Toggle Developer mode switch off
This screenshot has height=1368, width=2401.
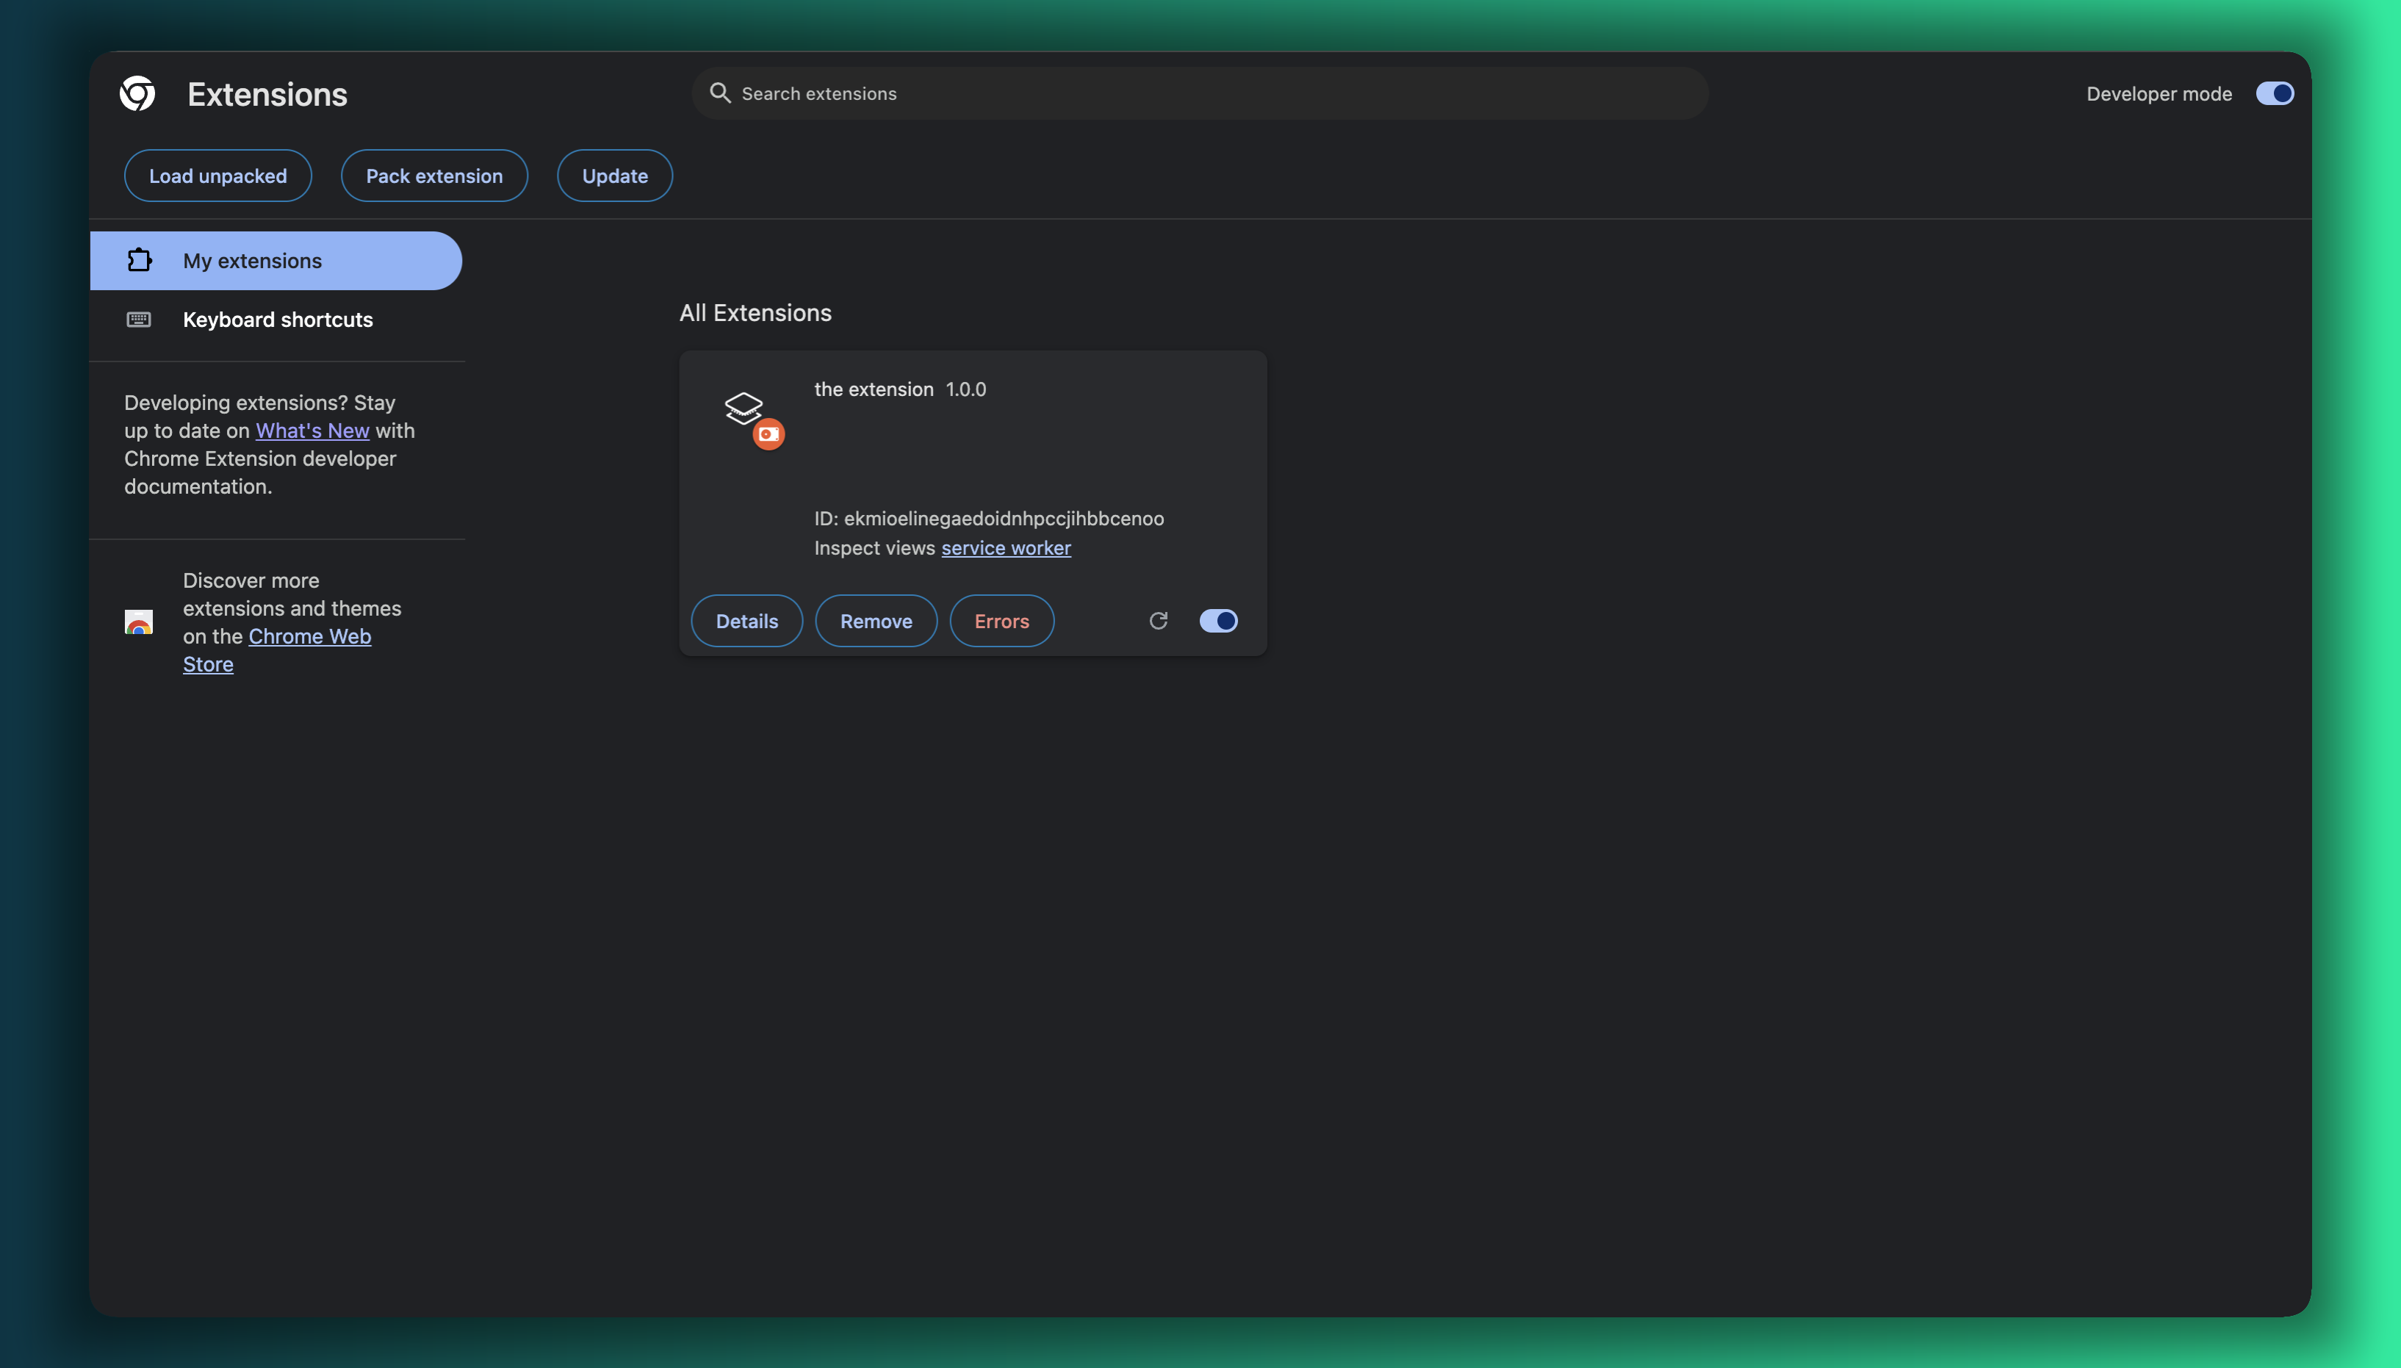(x=2274, y=94)
